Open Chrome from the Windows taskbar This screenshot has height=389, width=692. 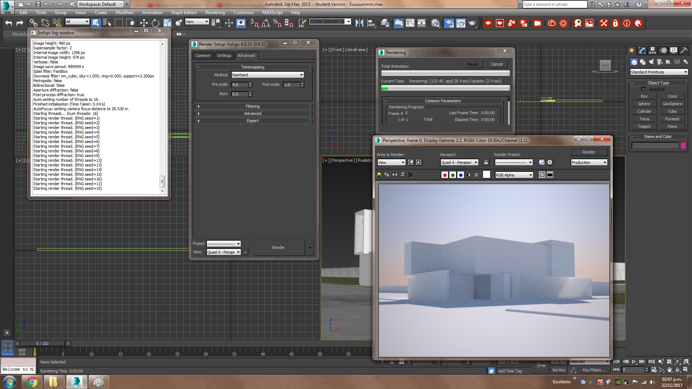[32, 382]
